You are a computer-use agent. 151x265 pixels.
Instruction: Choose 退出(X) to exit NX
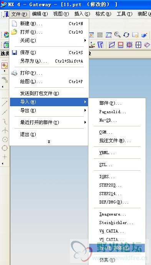pos(49,134)
